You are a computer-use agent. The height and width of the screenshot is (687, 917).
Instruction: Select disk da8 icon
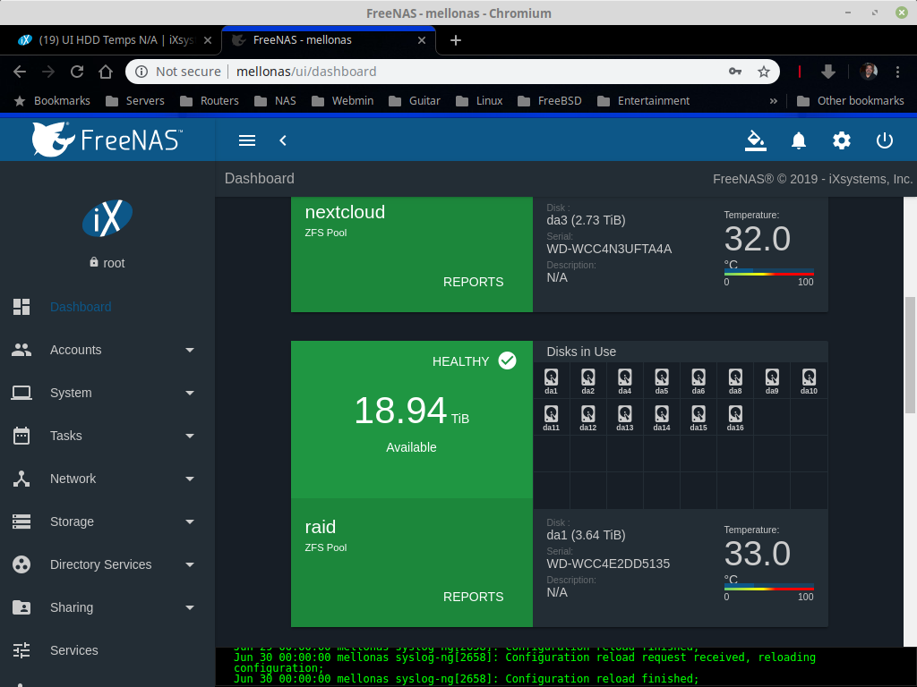tap(735, 381)
